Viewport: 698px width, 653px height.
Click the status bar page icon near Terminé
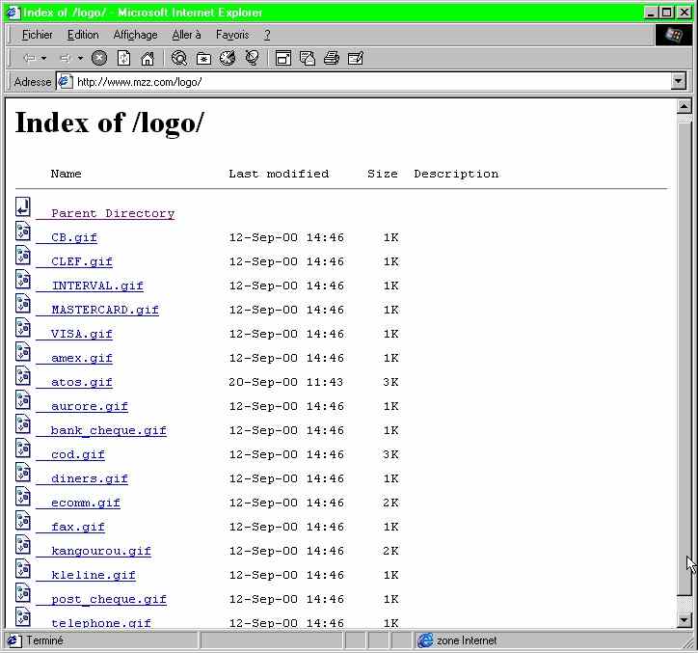tap(13, 640)
